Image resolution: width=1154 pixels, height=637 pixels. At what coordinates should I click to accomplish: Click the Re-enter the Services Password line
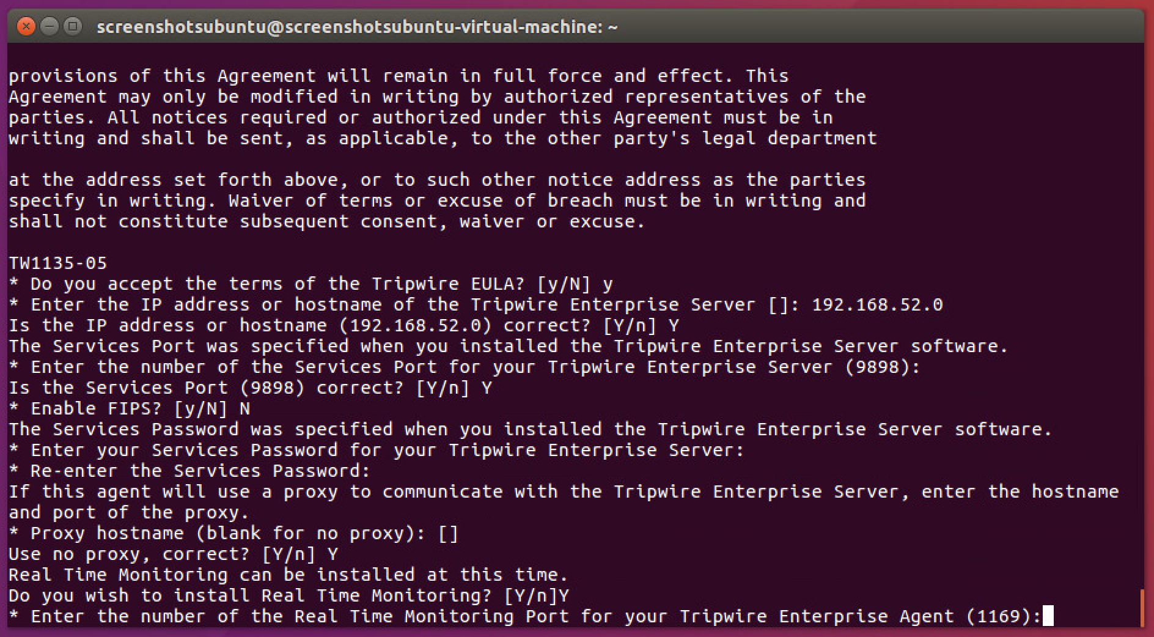click(189, 471)
